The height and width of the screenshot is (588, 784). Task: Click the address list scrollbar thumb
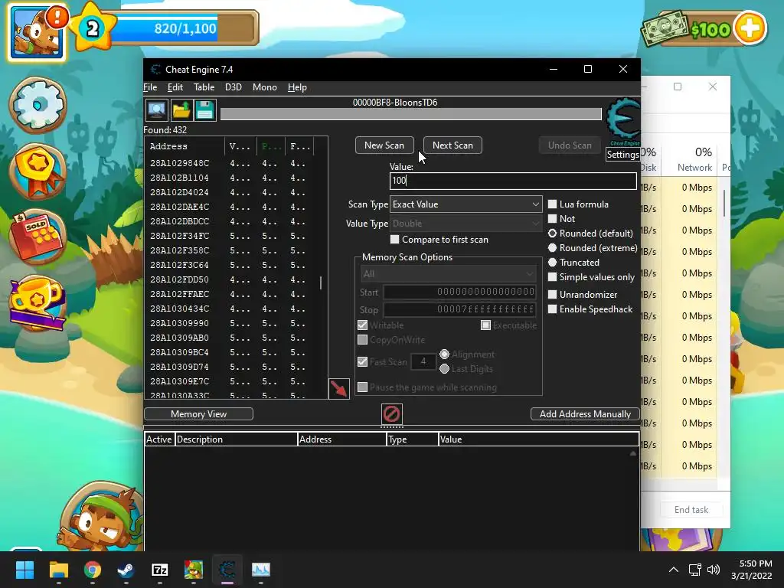(321, 283)
